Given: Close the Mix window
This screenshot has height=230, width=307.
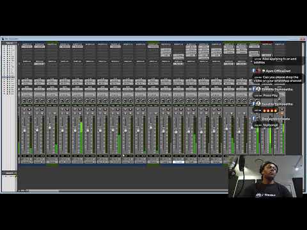Looking at the screenshot, I should tap(303, 38).
